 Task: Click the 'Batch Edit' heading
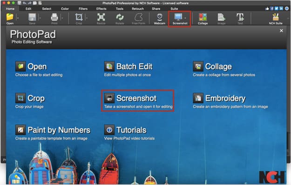pos(135,66)
